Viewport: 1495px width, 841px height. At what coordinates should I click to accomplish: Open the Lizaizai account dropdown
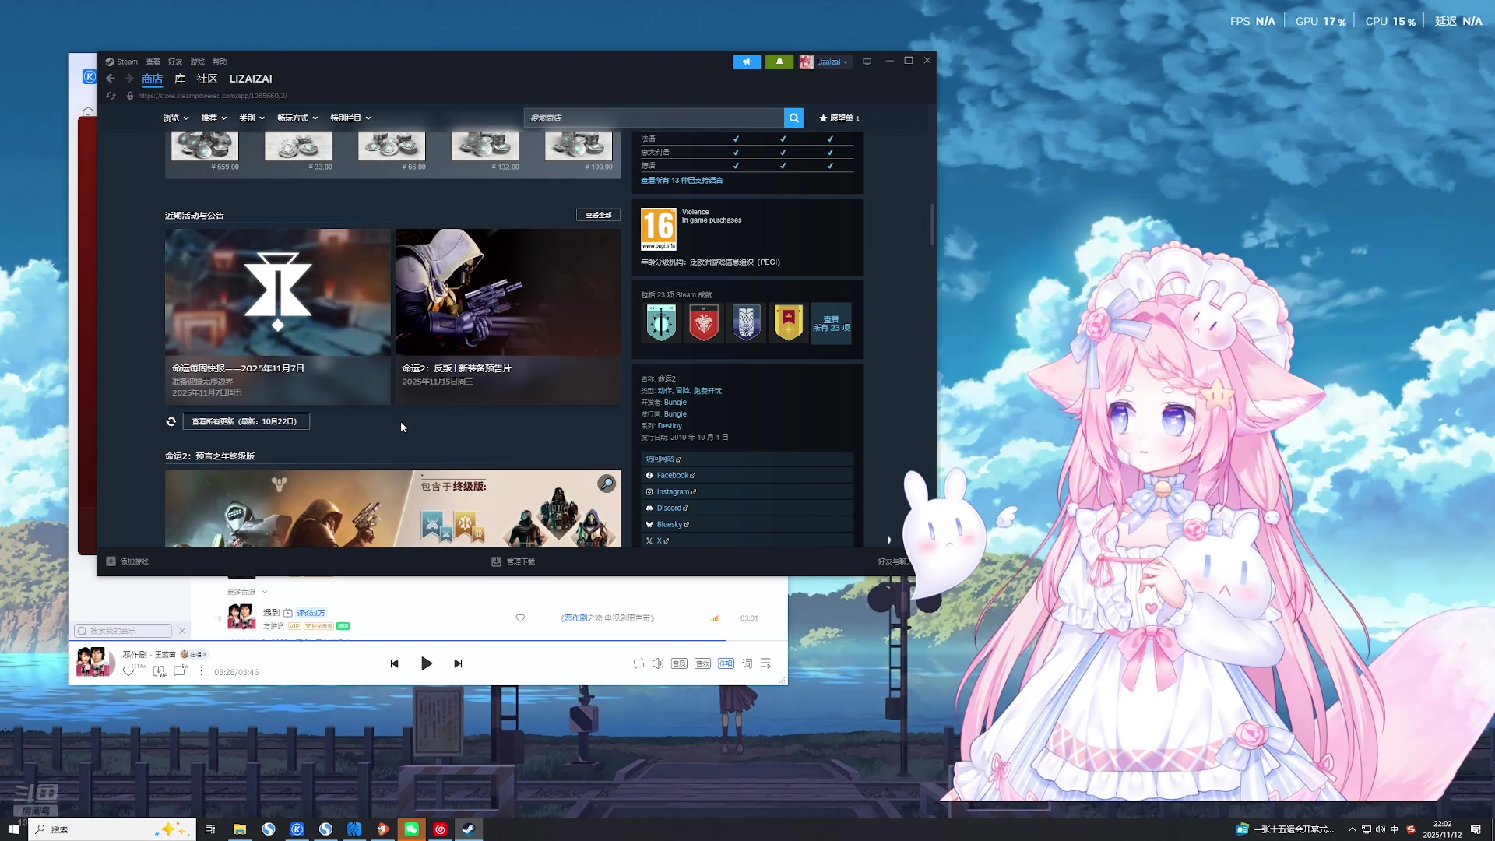[832, 62]
